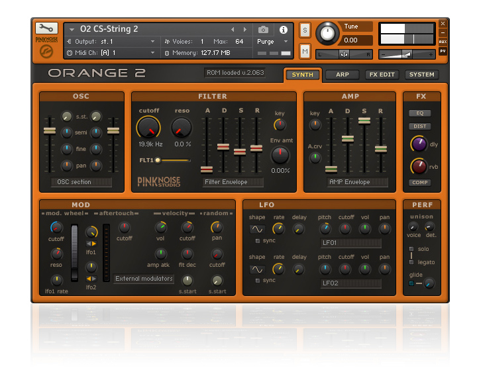Click the A.crv knob in AMP
This screenshot has width=477, height=384.
pos(315,158)
